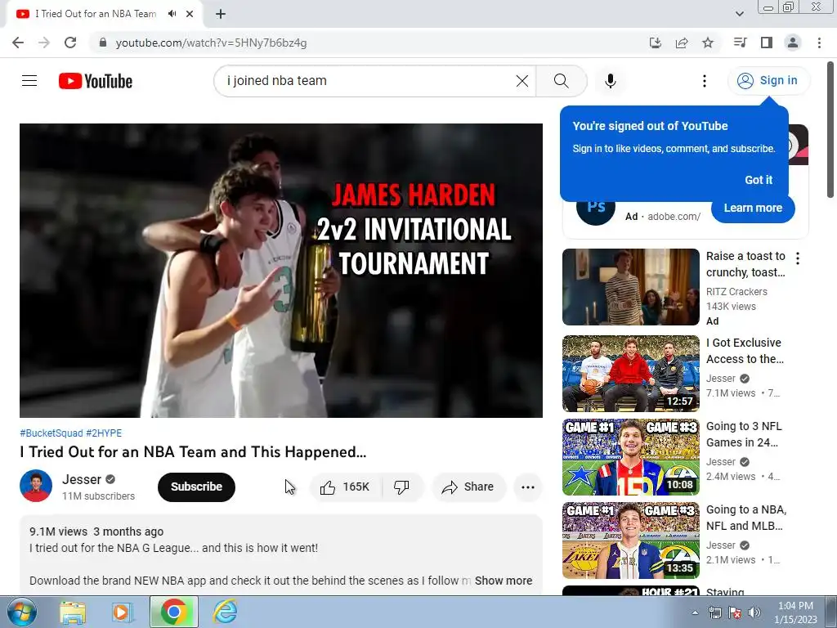Open more actions ellipsis beside Share
Viewport: 837px width, 628px height.
(x=528, y=487)
